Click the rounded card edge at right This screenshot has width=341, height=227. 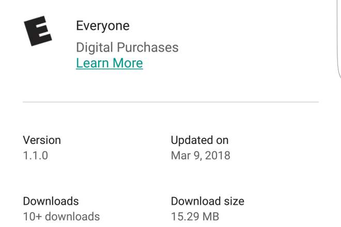[339, 39]
